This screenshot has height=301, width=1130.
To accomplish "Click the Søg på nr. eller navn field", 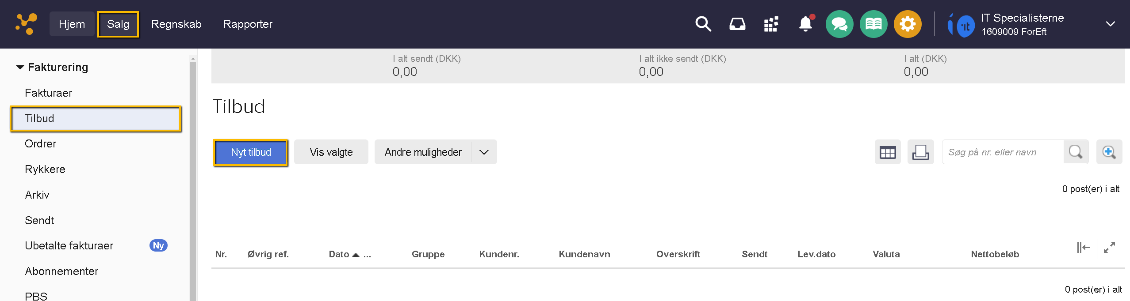I will (x=1002, y=152).
